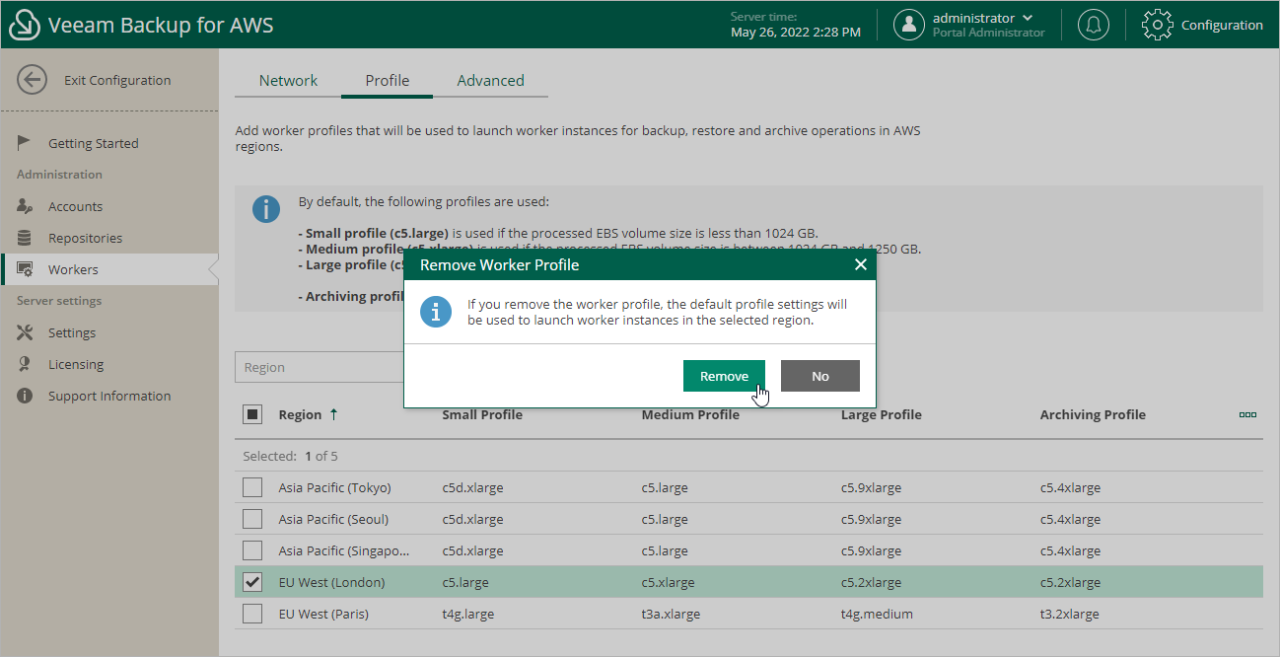Check the Asia Pacific (Tokyo) row checkbox

click(x=252, y=487)
